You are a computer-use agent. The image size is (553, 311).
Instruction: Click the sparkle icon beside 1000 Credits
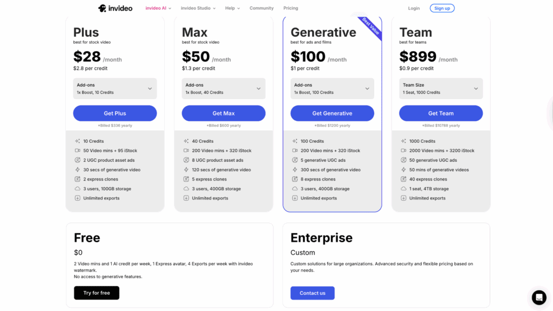pyautogui.click(x=404, y=141)
